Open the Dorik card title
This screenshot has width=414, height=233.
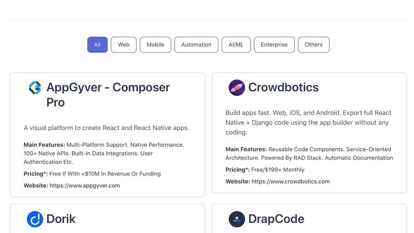point(61,219)
